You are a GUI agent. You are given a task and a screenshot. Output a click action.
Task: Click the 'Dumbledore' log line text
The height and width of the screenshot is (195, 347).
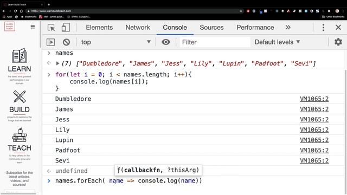[x=73, y=99]
